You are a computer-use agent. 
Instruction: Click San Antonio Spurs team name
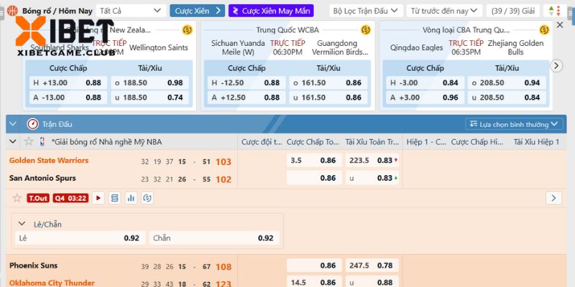42,178
